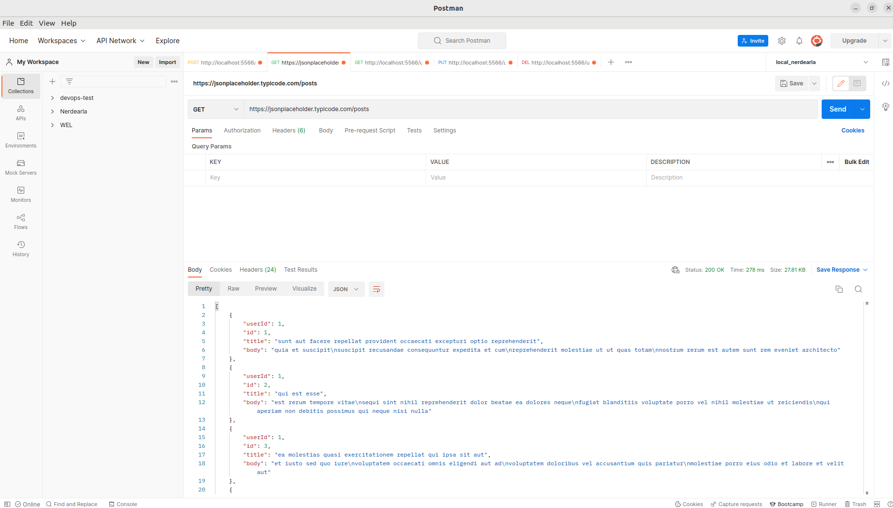
Task: Copy response using the copy icon
Action: [x=839, y=289]
